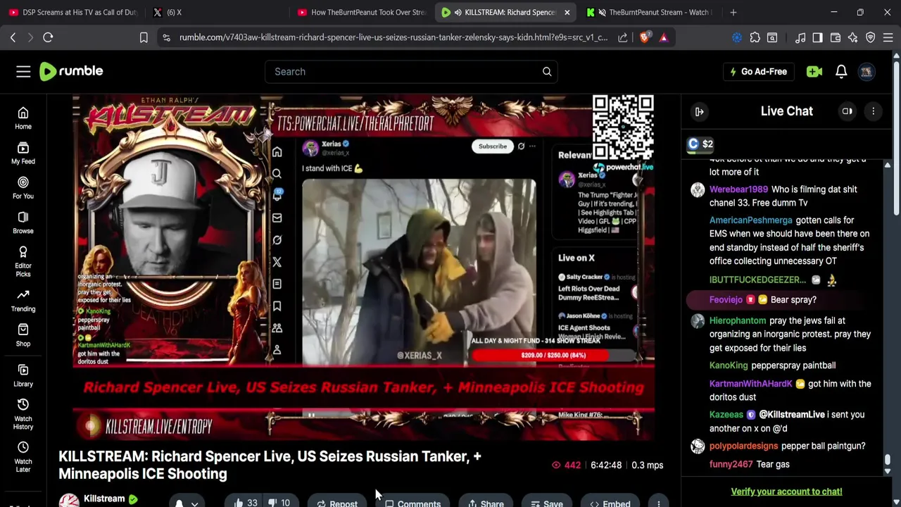Screen dimensions: 901x507
Task: Open Werebear1989 chat username
Action: click(738, 189)
